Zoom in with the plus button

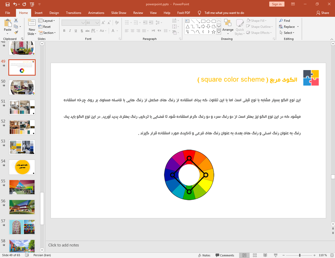(314, 255)
